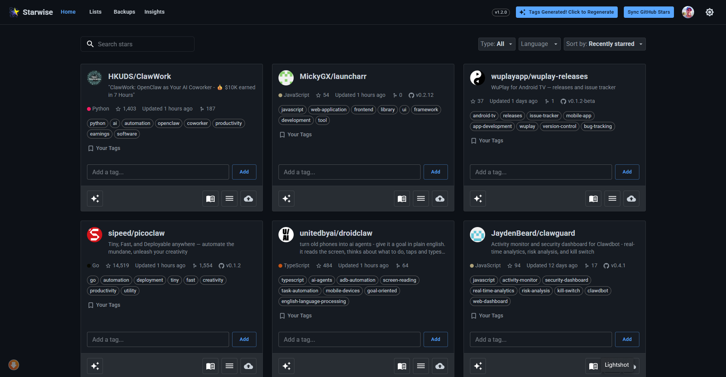Open the Insights tab

pos(154,12)
